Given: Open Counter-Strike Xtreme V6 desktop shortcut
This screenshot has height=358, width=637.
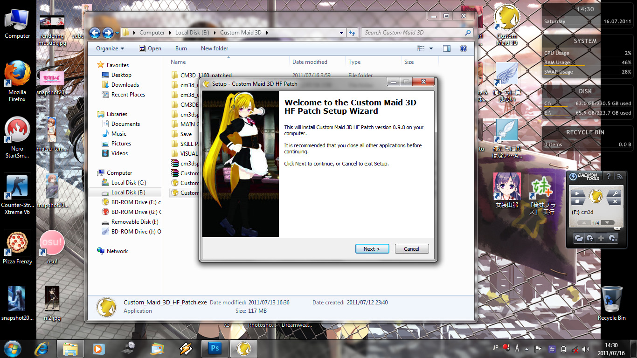Looking at the screenshot, I should click(x=17, y=194).
